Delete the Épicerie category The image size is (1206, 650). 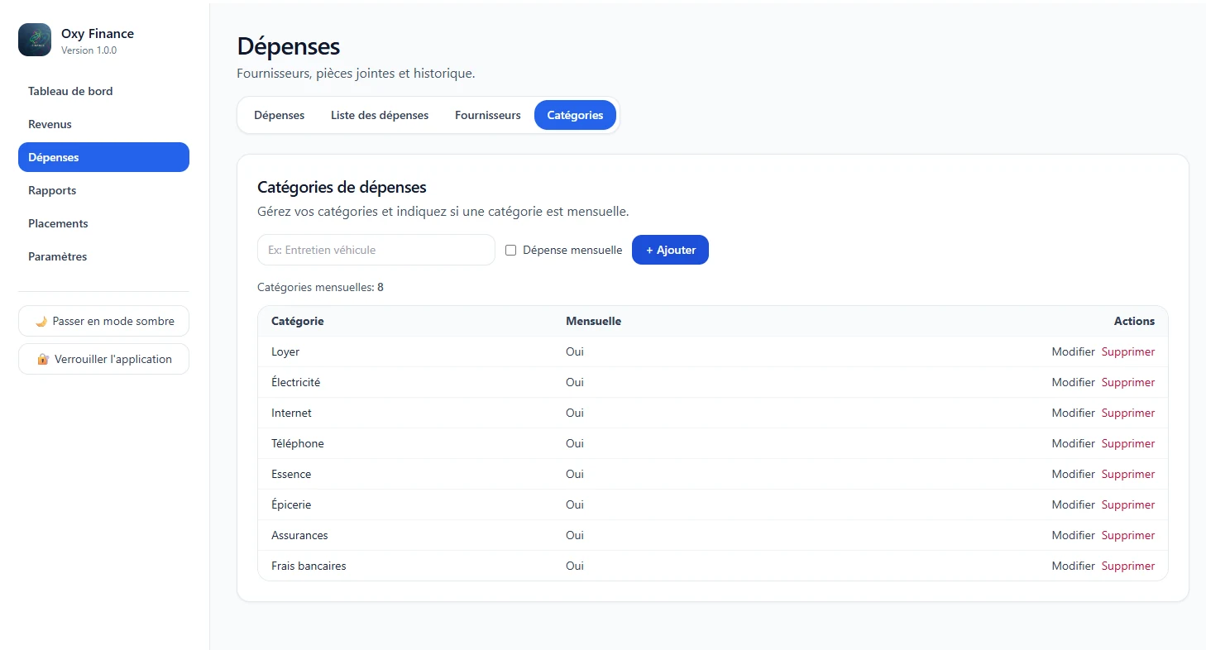tap(1128, 504)
